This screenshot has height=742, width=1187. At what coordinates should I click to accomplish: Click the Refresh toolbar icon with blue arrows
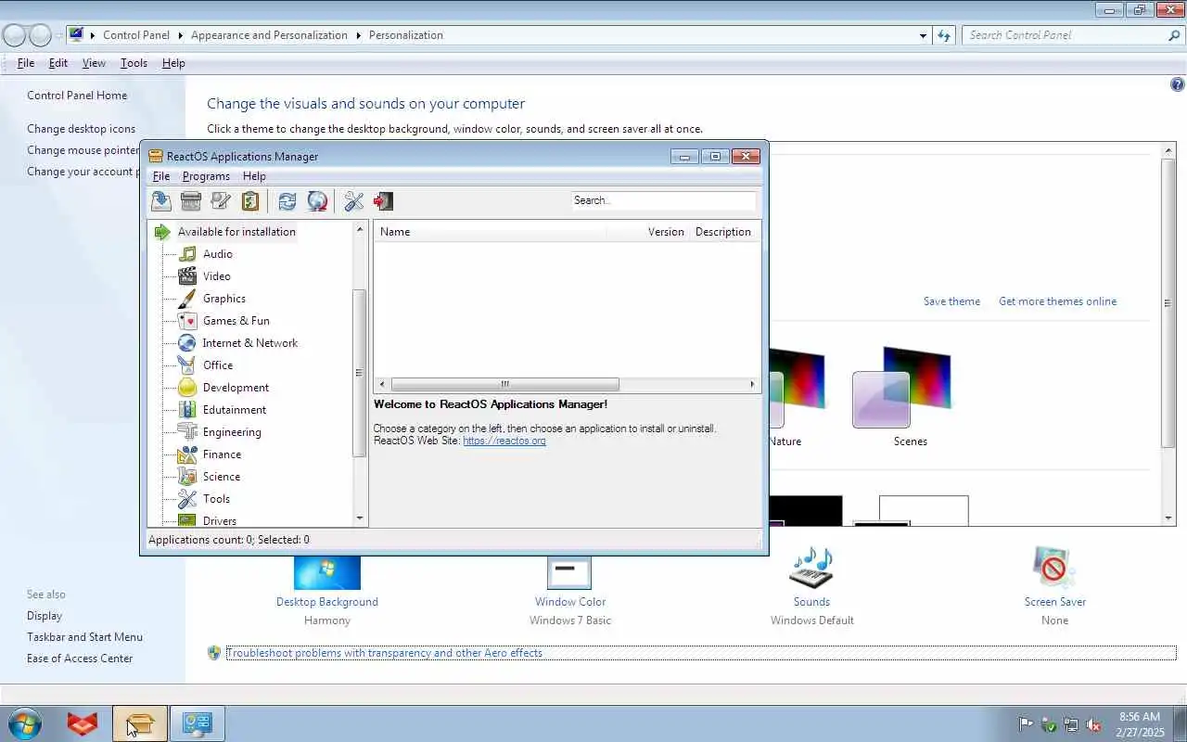point(287,200)
